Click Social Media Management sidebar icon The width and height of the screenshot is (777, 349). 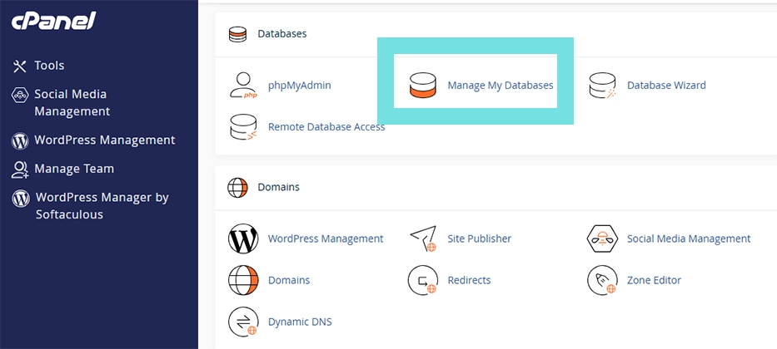click(x=20, y=95)
